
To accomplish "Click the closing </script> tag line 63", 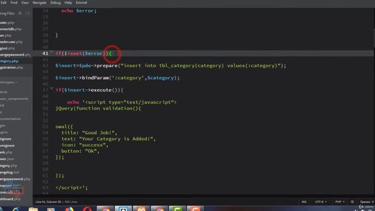I will pyautogui.click(x=71, y=188).
